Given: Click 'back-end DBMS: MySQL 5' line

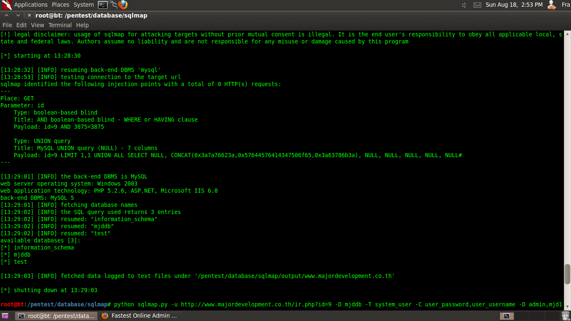Looking at the screenshot, I should (37, 198).
